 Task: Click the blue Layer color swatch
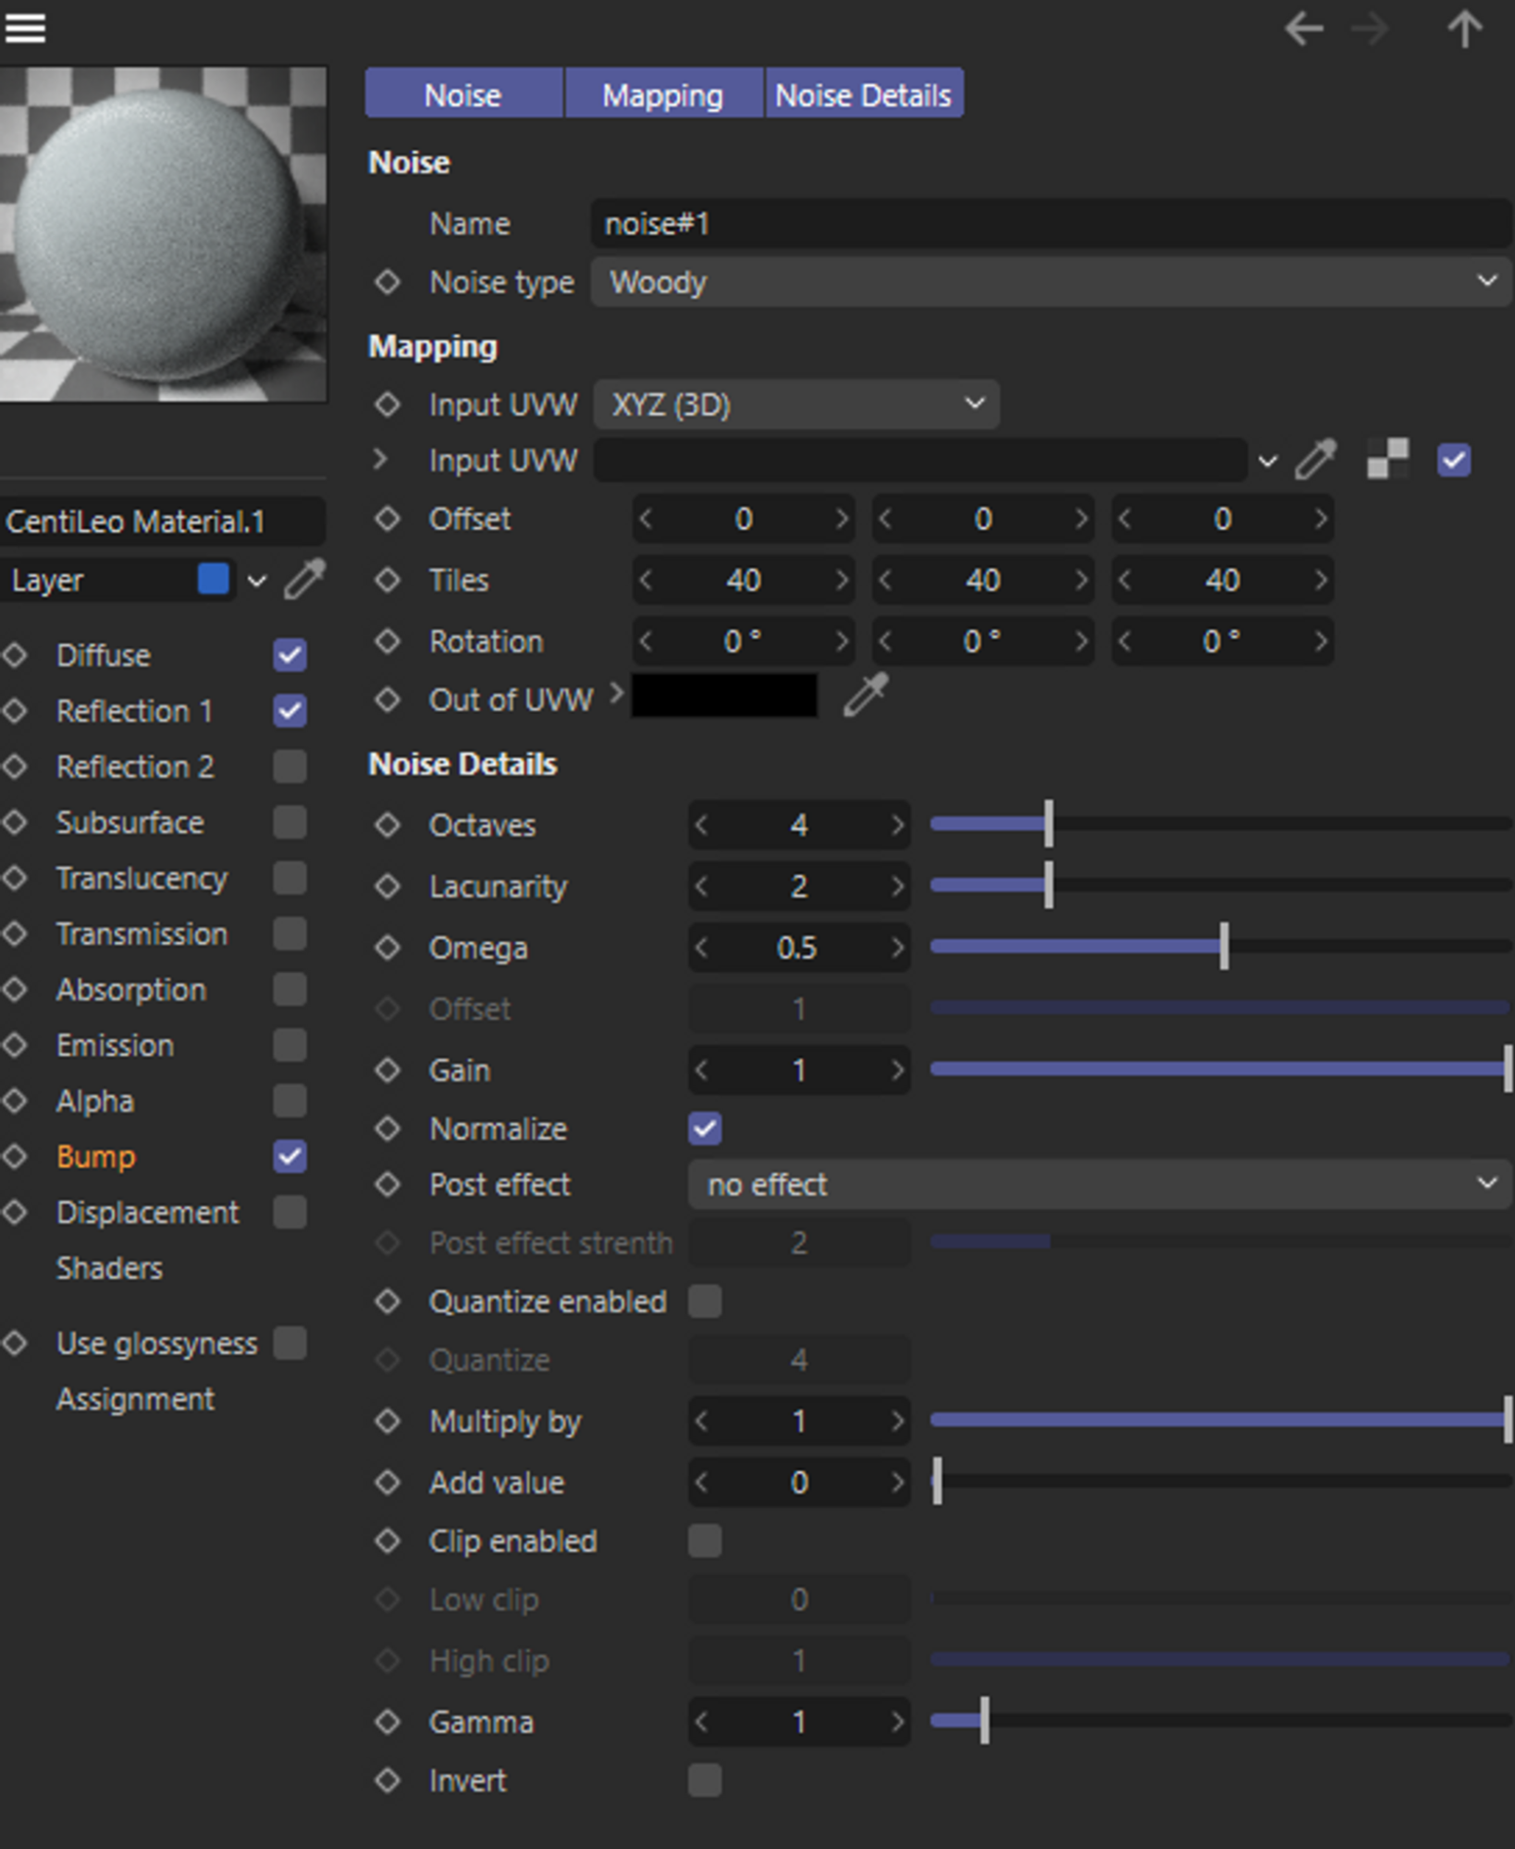[x=214, y=579]
